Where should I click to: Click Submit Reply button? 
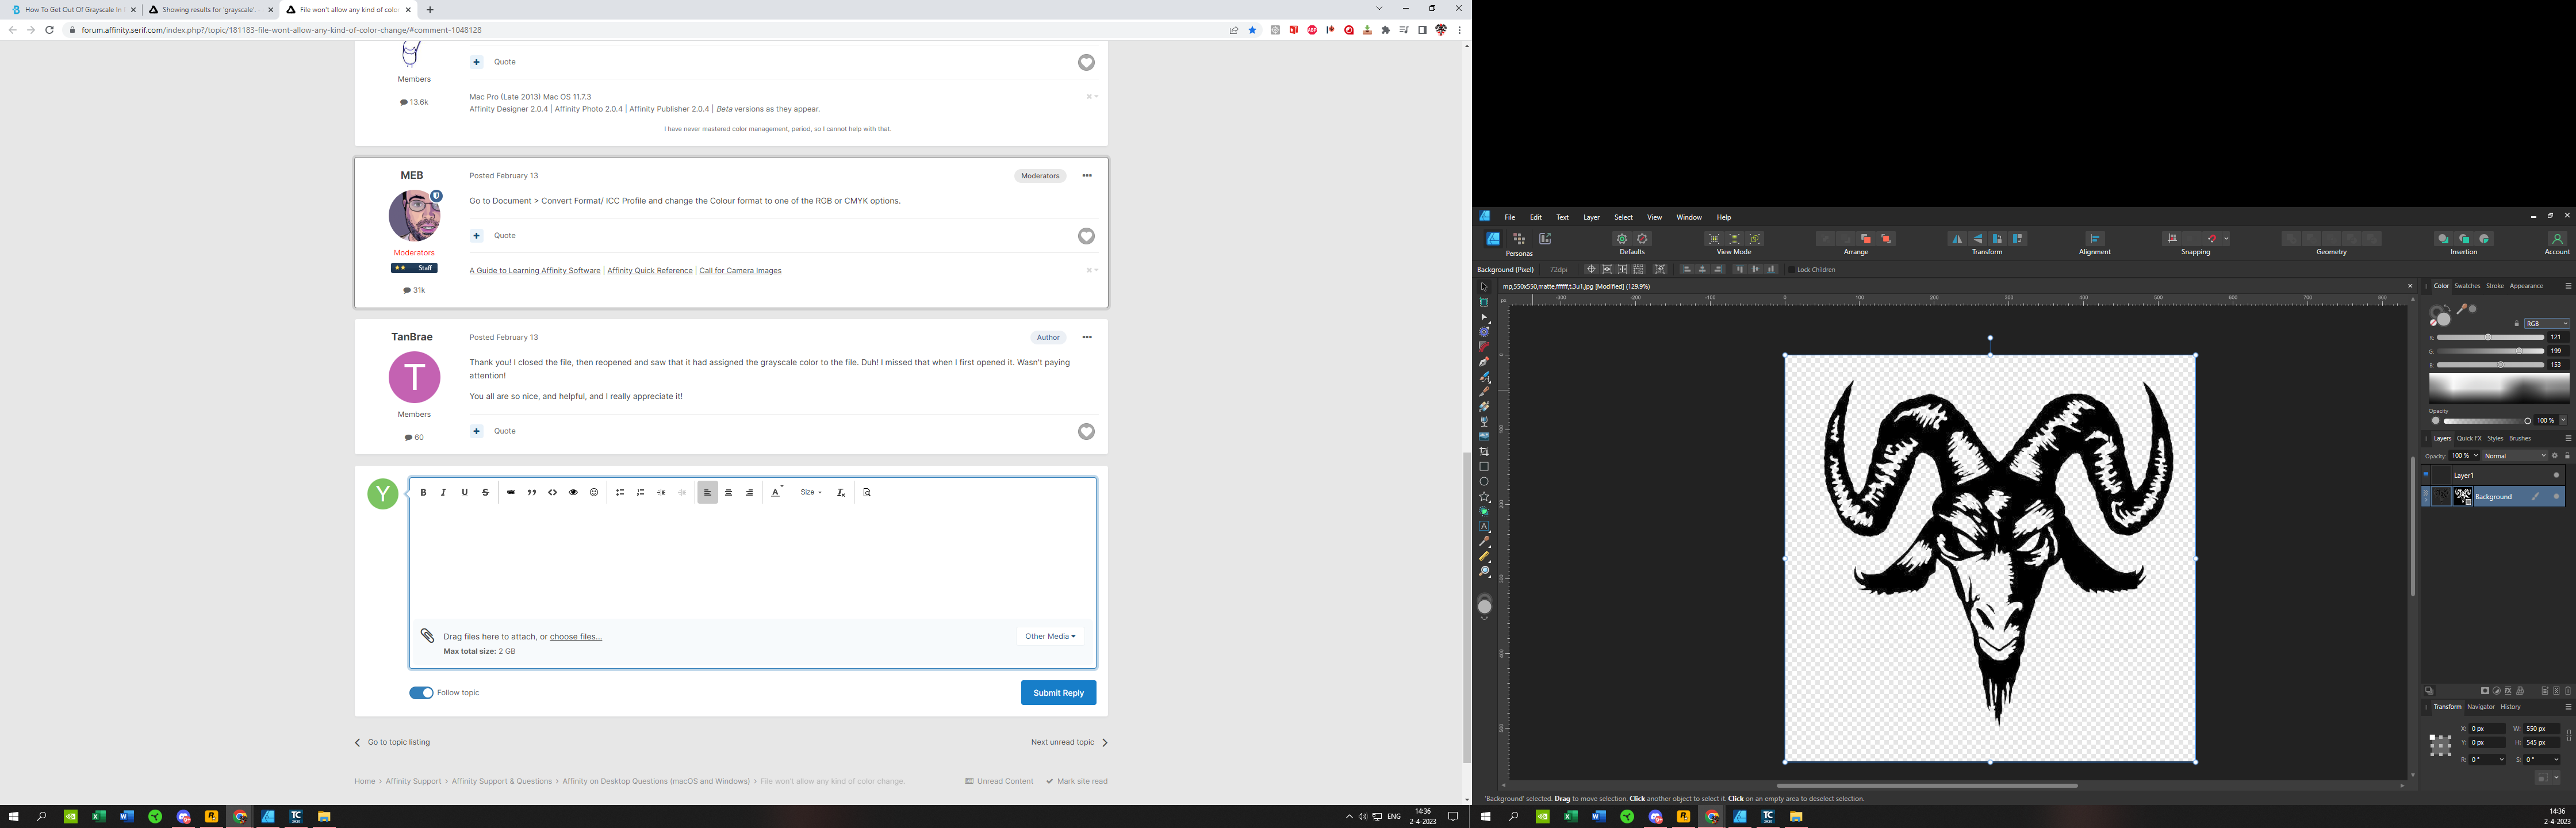[1058, 693]
